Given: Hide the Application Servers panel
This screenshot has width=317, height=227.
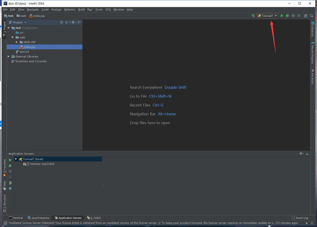Looking at the screenshot, I should [x=307, y=154].
